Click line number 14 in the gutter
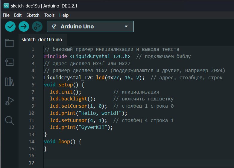The width and height of the screenshot is (234, 168). 31,141
